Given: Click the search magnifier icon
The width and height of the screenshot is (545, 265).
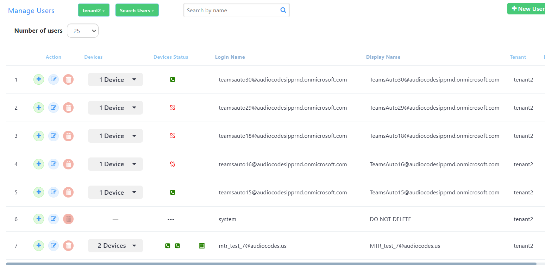Looking at the screenshot, I should point(283,10).
